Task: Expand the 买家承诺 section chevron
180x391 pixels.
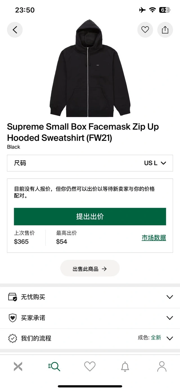Action: 170,318
